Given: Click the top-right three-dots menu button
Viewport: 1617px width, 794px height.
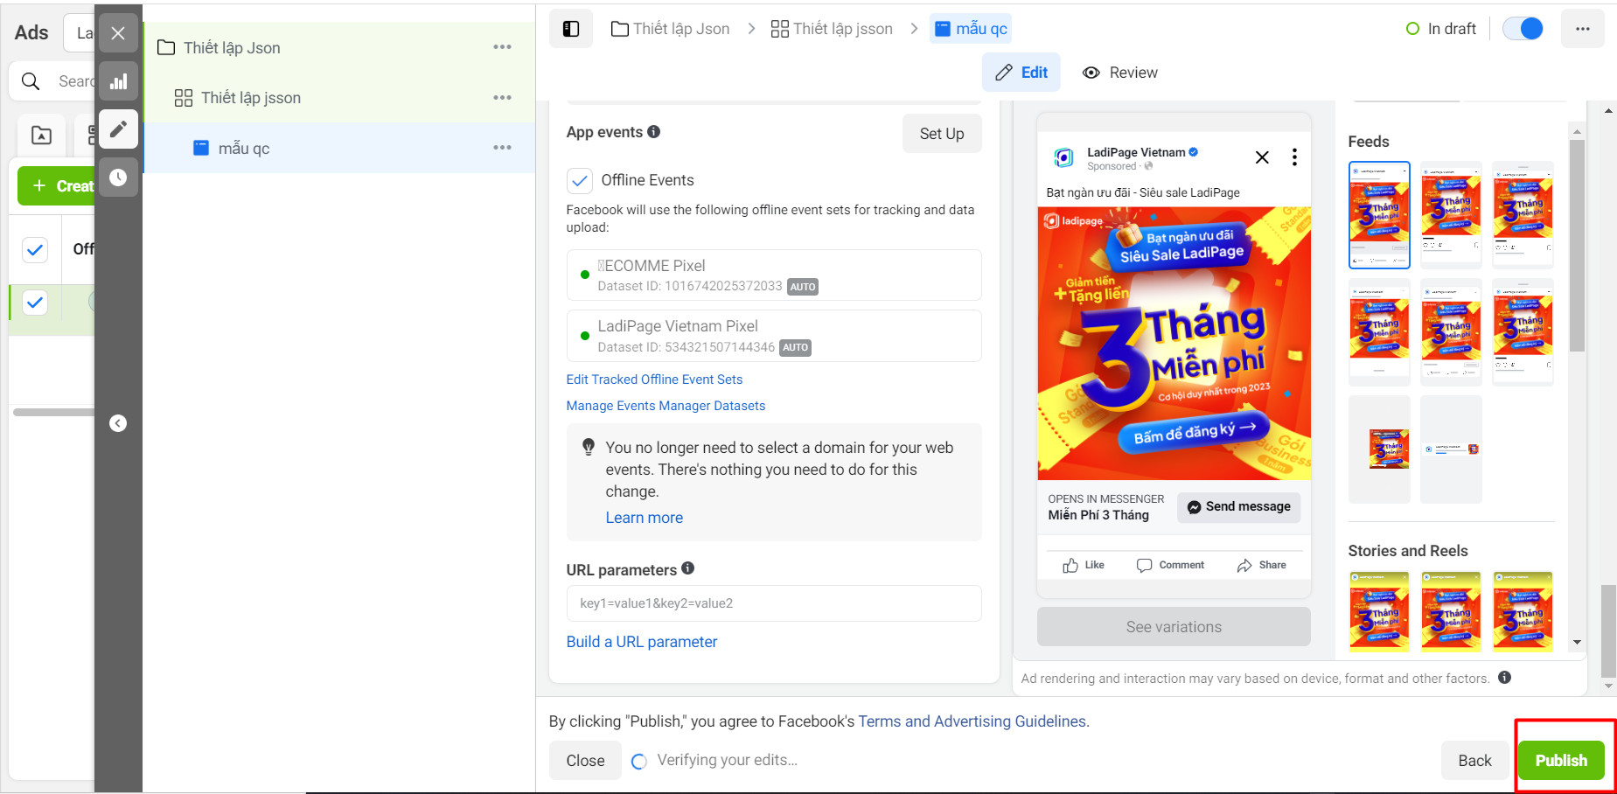Looking at the screenshot, I should (x=1582, y=29).
